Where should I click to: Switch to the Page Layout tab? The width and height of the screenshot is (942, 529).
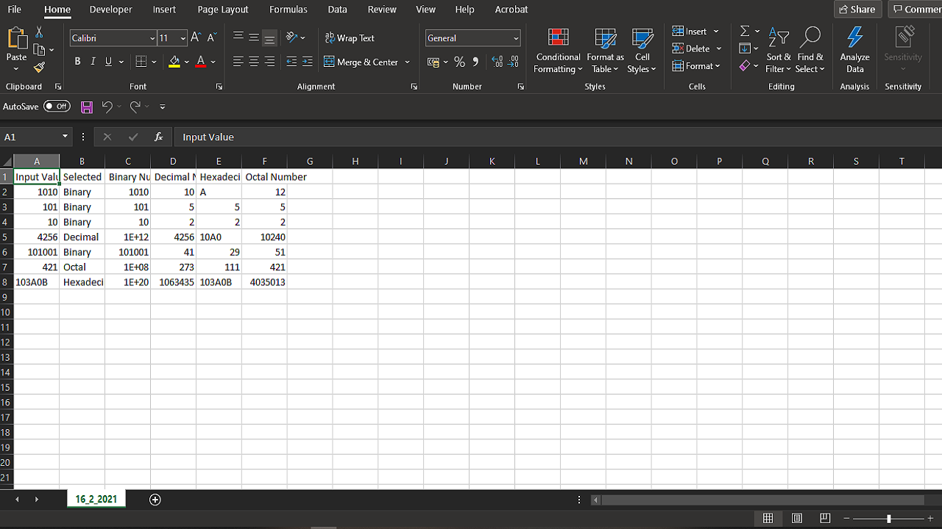[223, 10]
